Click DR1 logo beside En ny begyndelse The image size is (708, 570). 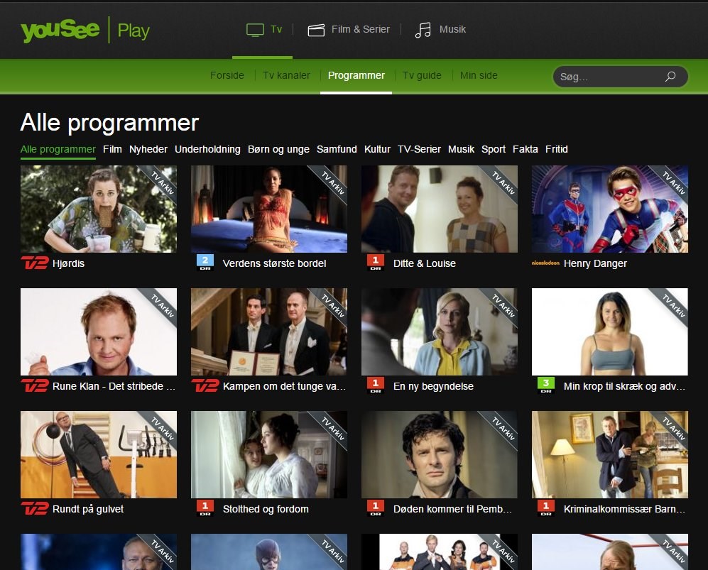click(x=375, y=385)
